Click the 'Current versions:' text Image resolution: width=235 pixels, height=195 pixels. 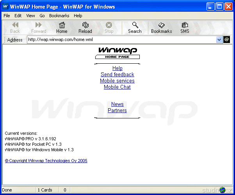21,133
